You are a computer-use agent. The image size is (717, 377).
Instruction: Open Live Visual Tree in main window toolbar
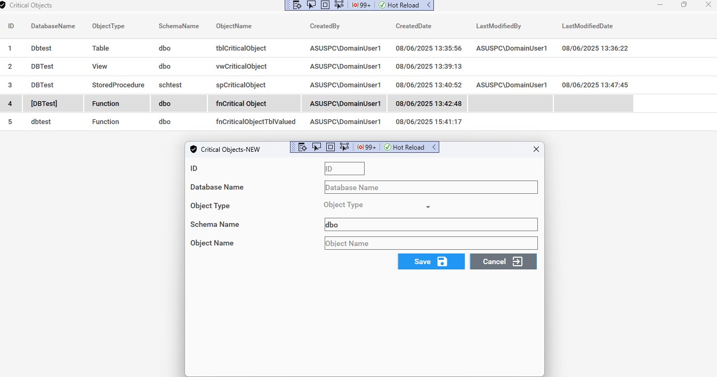click(297, 5)
